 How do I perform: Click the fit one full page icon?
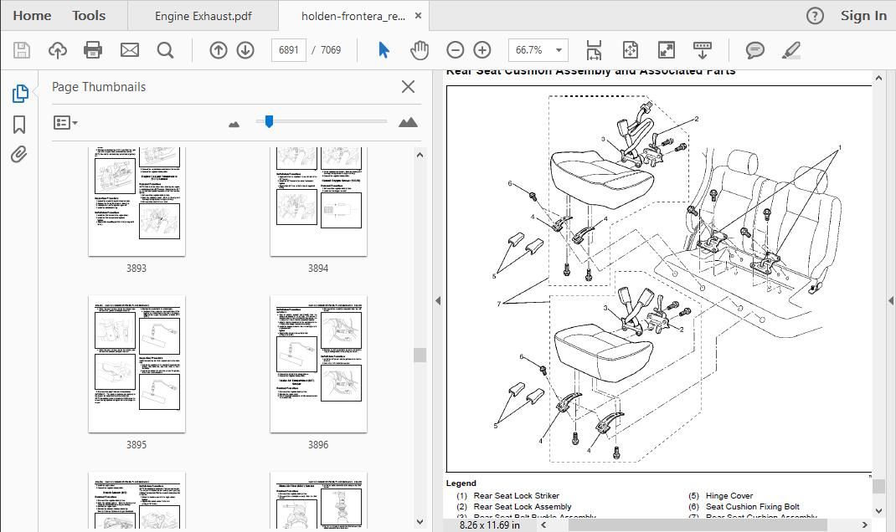point(630,50)
